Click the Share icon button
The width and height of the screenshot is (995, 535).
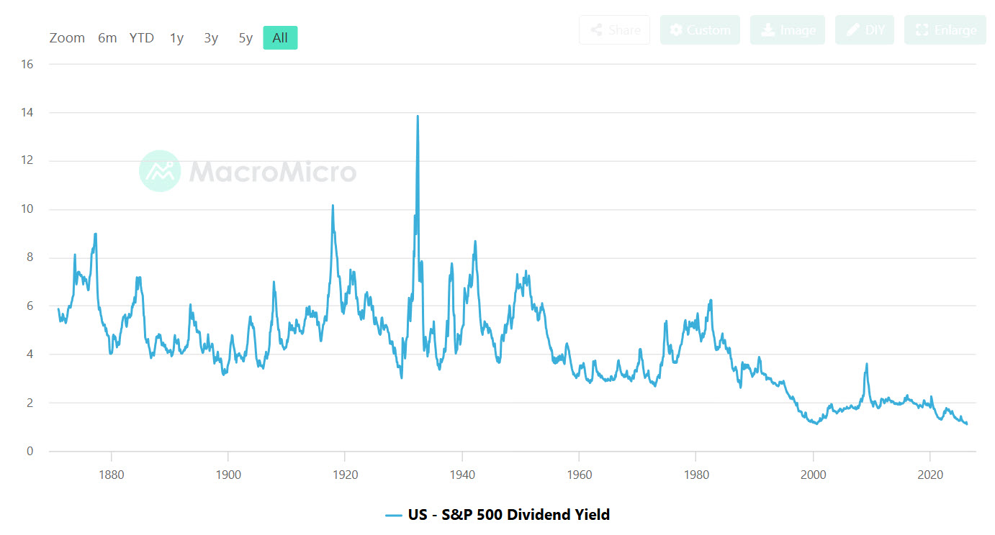pyautogui.click(x=614, y=30)
